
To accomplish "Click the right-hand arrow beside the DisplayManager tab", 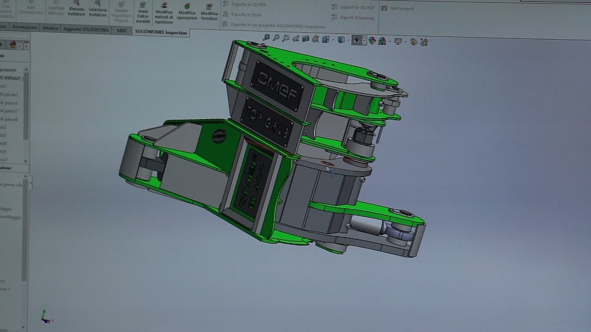I will 27,46.
